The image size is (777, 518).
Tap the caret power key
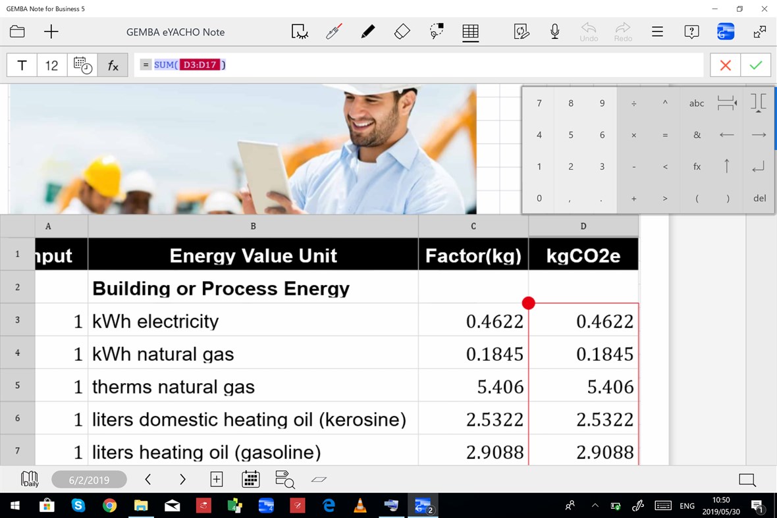point(665,103)
